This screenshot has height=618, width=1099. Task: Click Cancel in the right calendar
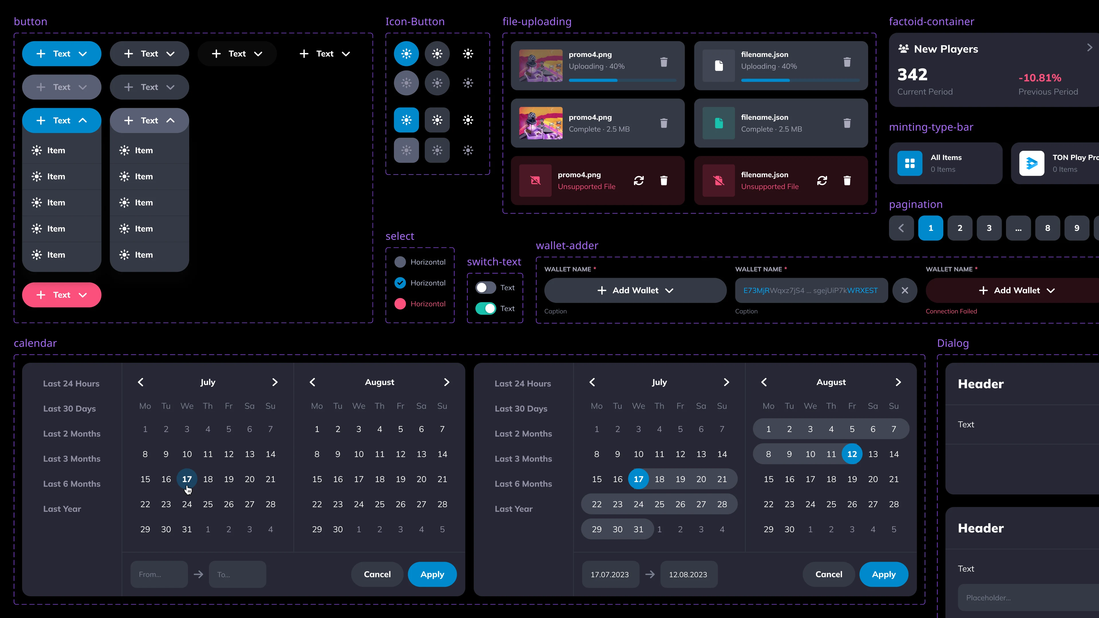tap(829, 575)
